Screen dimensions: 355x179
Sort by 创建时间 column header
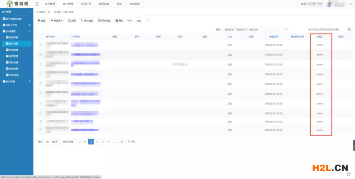pos(274,36)
